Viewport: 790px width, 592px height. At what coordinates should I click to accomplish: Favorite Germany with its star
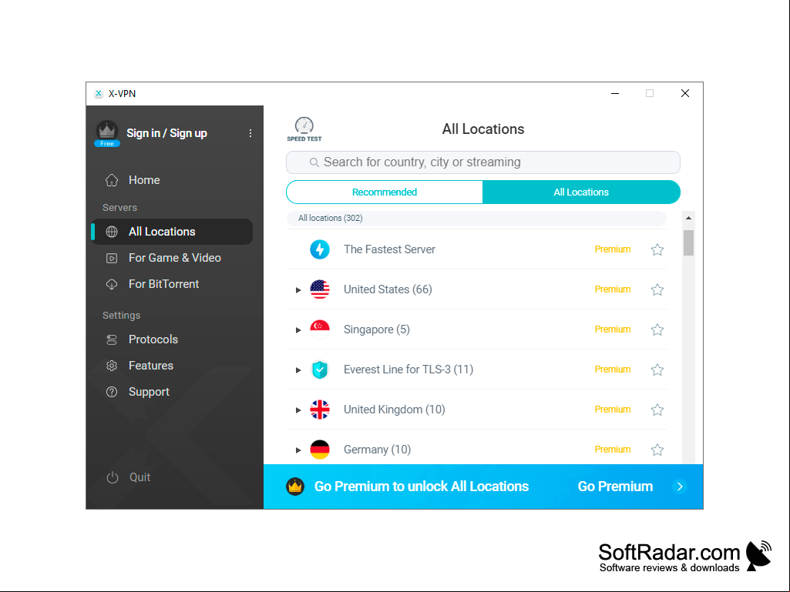pos(657,450)
